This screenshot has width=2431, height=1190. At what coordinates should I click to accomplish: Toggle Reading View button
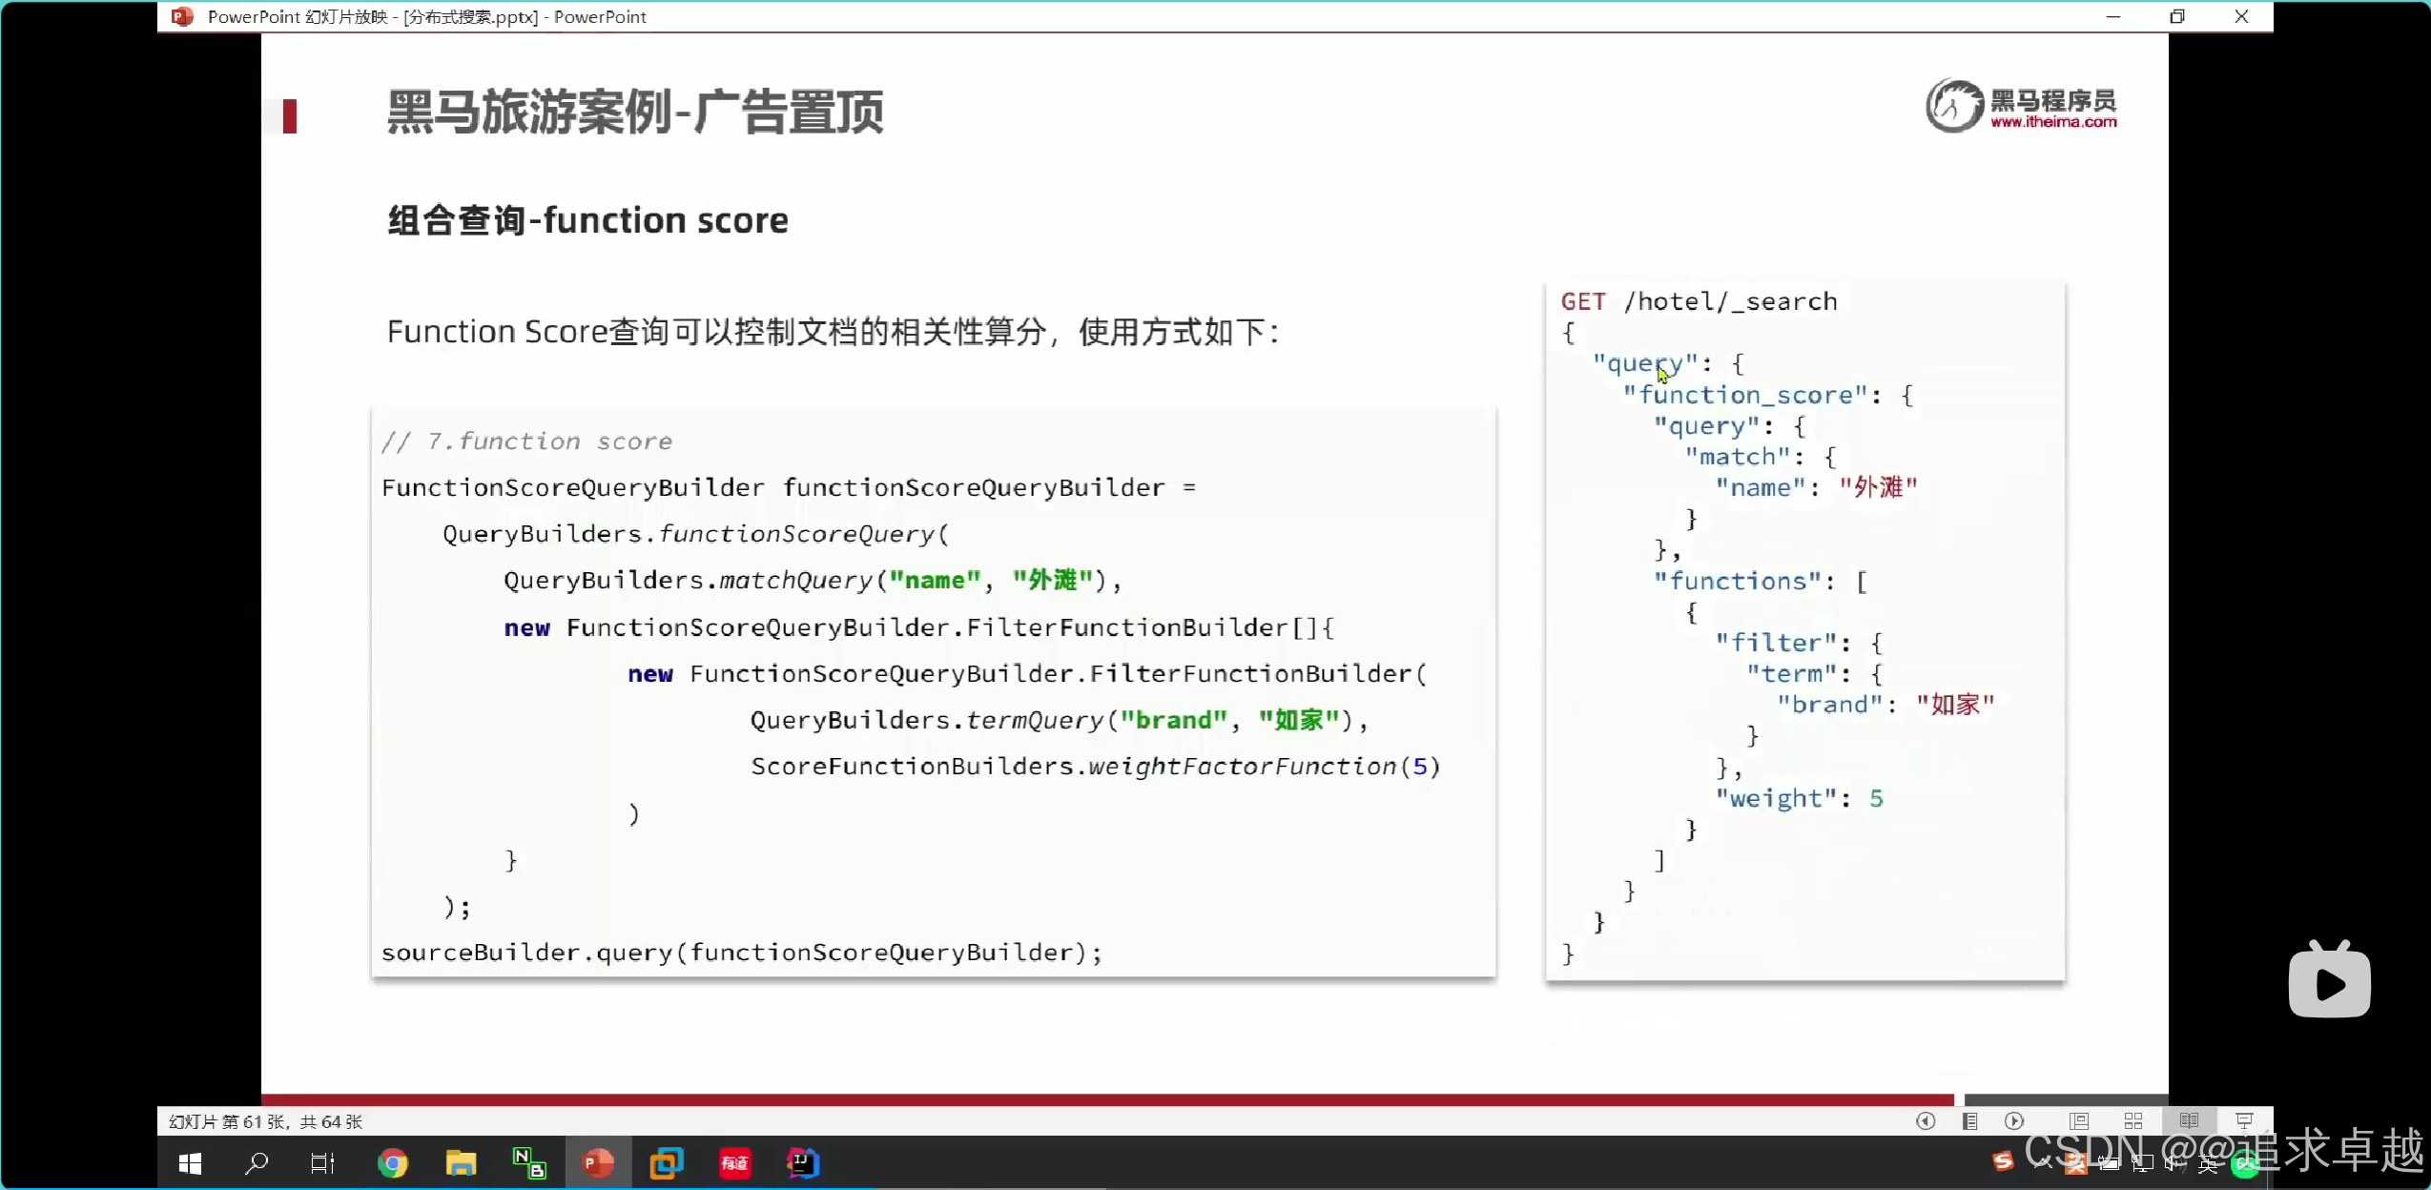pos(2189,1121)
